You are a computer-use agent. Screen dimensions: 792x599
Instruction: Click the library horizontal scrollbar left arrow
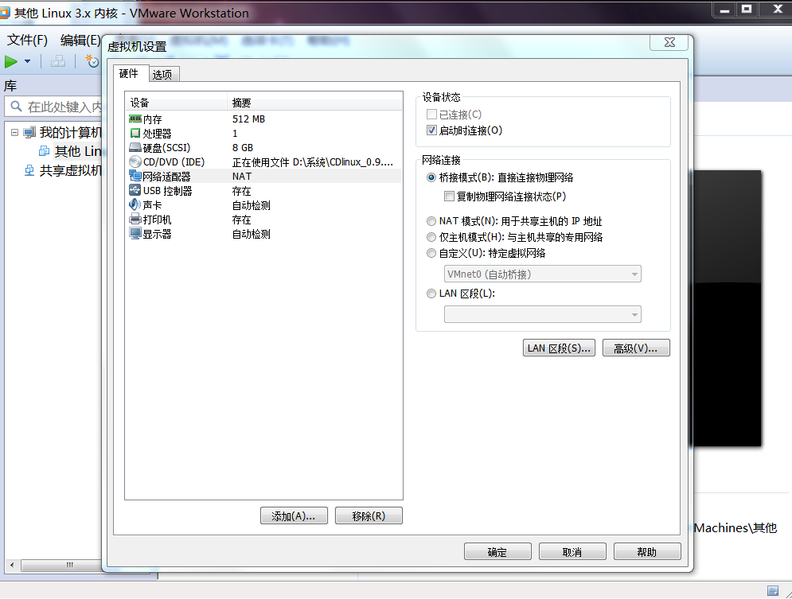tap(12, 565)
